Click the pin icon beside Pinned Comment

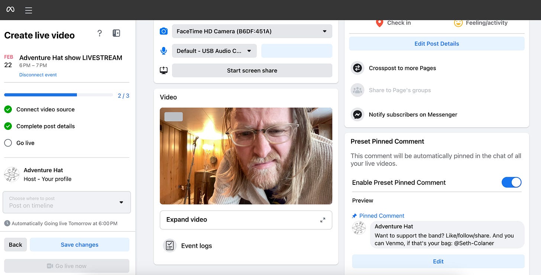tap(354, 216)
